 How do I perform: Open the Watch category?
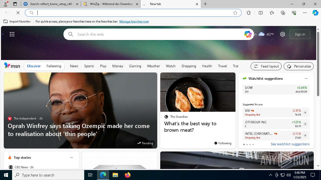pos(171,66)
